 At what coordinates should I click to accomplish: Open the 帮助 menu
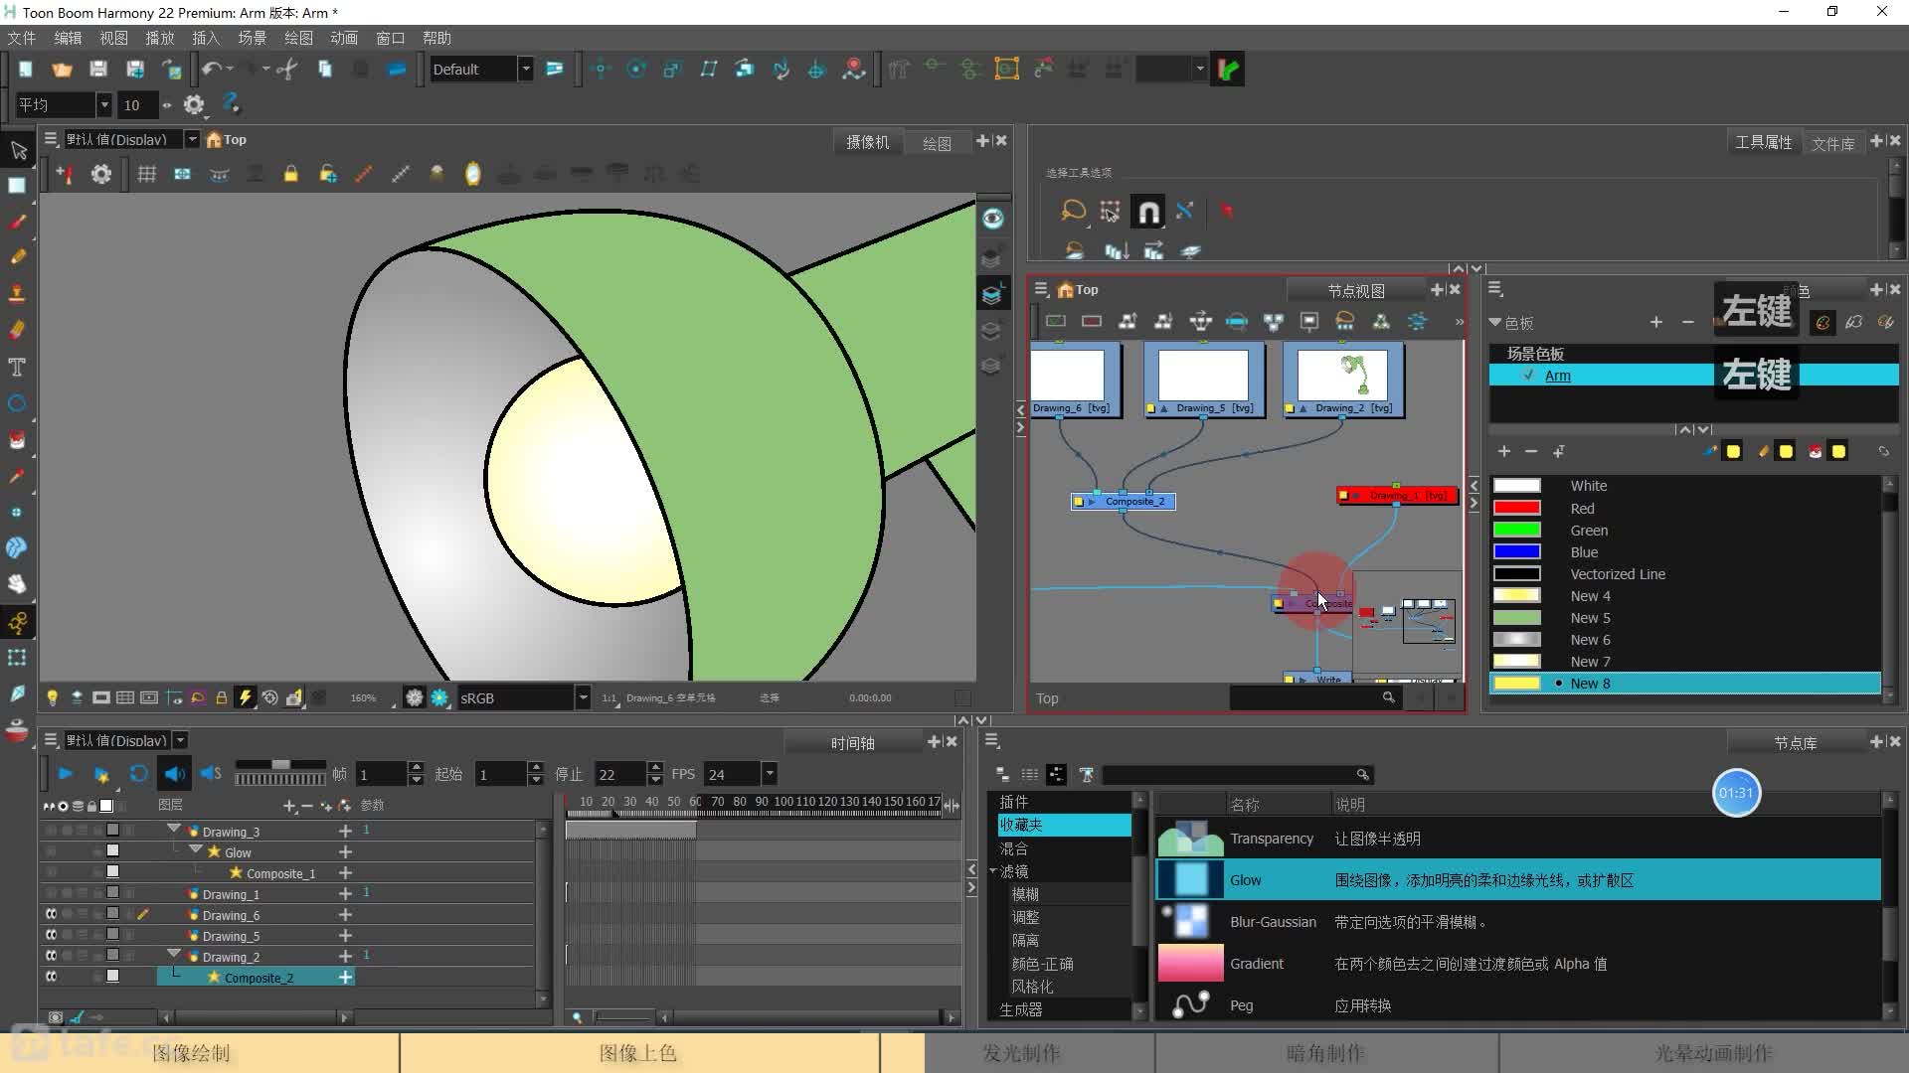(x=436, y=38)
